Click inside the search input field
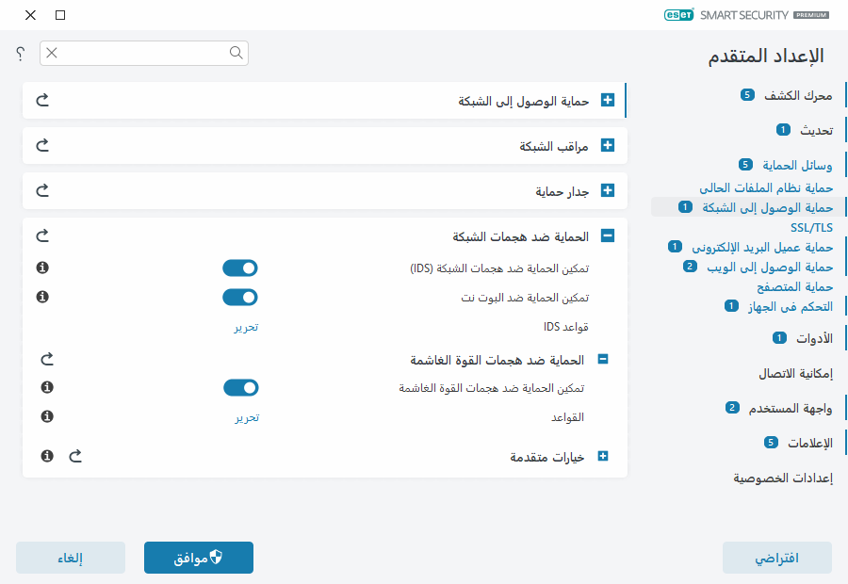Image resolution: width=848 pixels, height=584 pixels. (141, 54)
